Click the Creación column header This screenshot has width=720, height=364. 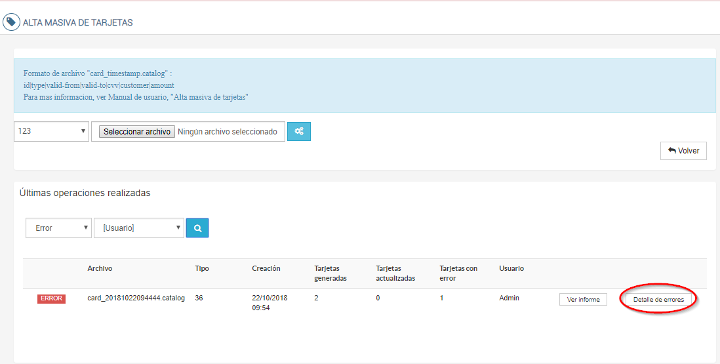[x=266, y=268]
